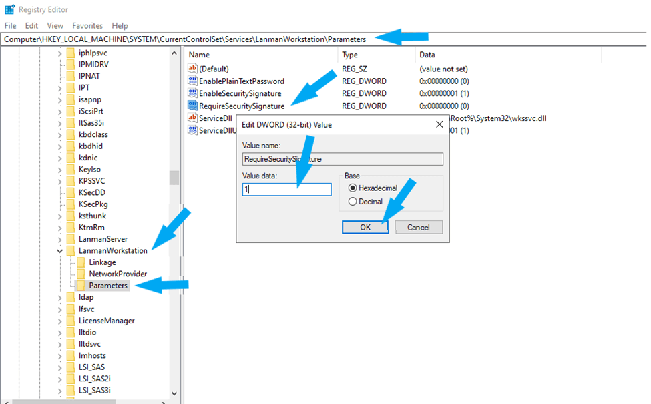This screenshot has width=651, height=404.
Task: Expand the lfsvc tree node
Action: click(x=60, y=309)
